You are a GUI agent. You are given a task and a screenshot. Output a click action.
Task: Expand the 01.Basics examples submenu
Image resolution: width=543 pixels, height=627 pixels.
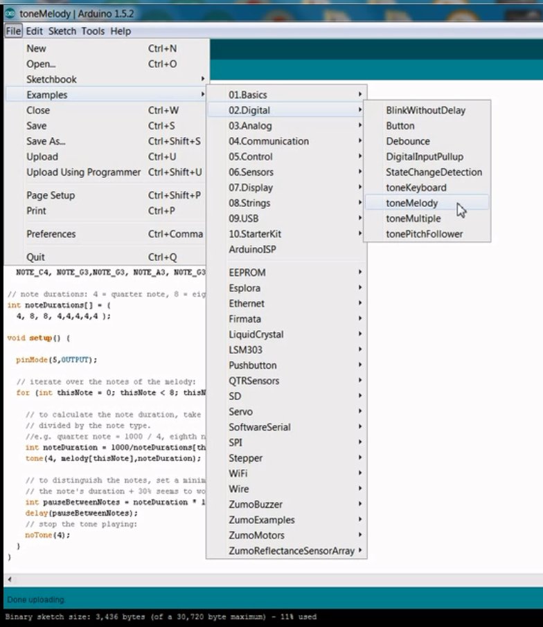[287, 95]
